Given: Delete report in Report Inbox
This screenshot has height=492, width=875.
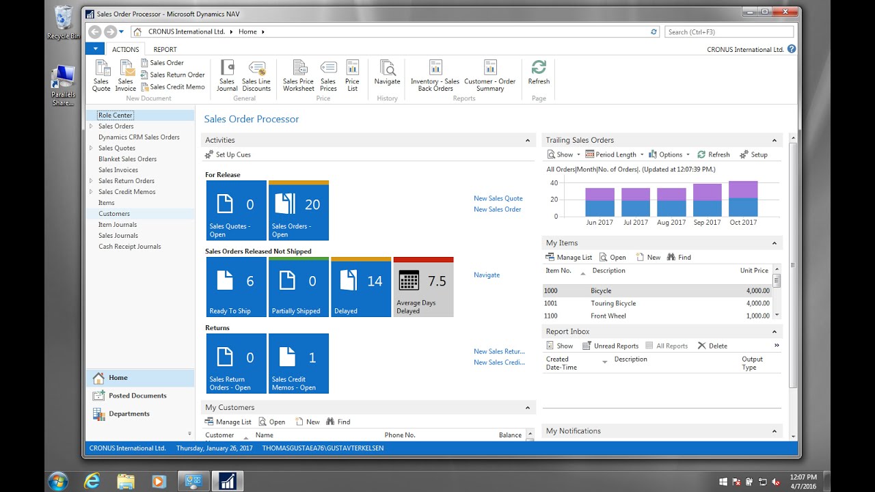Looking at the screenshot, I should coord(712,346).
